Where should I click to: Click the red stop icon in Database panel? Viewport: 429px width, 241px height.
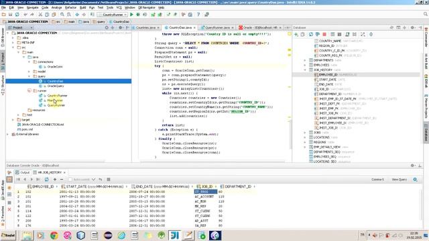pyautogui.click(x=324, y=34)
